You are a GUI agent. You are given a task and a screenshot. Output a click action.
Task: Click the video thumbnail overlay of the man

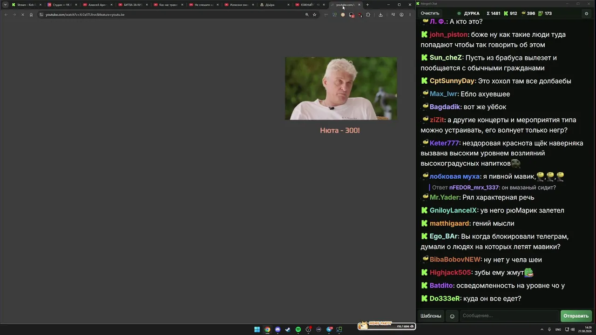341,88
